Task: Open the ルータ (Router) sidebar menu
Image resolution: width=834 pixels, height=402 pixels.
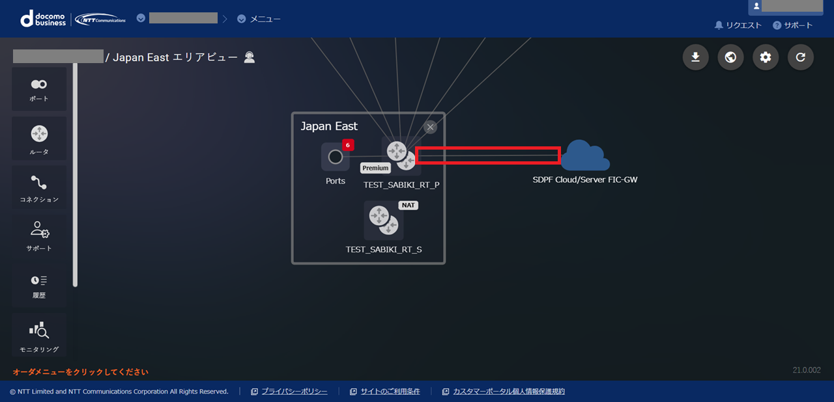Action: tap(39, 139)
